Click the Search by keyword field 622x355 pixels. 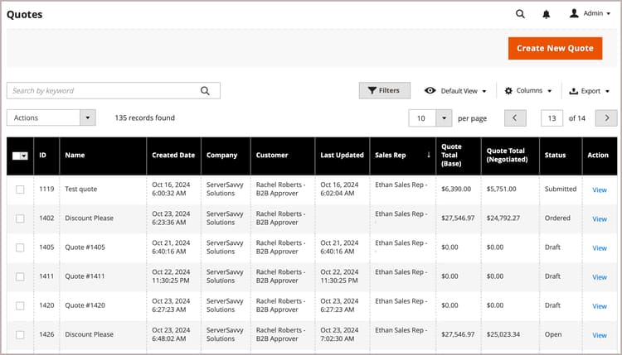click(114, 91)
